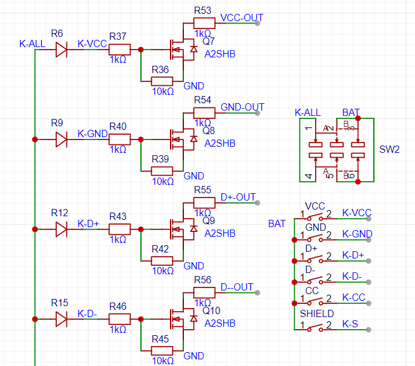Click the GND label beside R45

pos(194,356)
